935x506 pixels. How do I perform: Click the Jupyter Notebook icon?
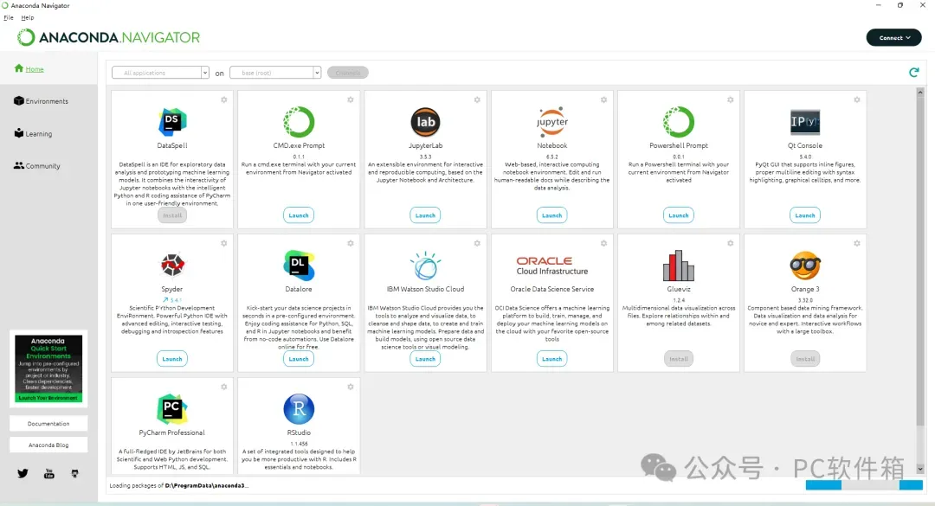pos(552,122)
